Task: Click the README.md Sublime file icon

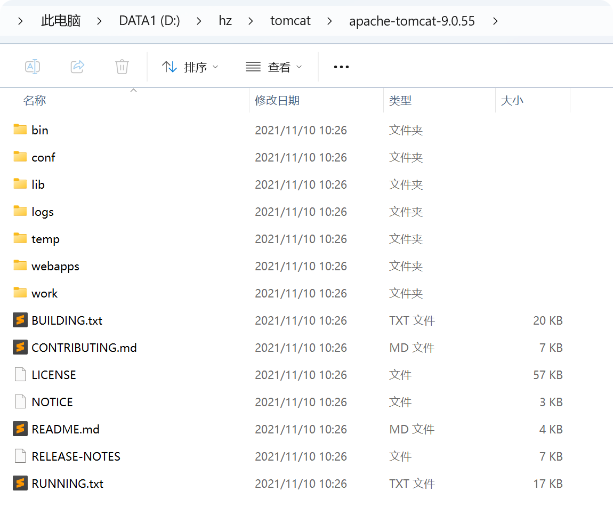Action: click(20, 429)
